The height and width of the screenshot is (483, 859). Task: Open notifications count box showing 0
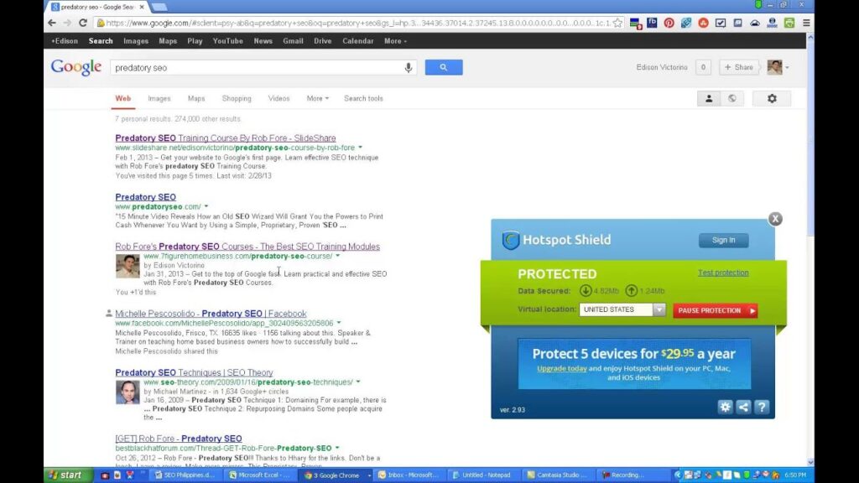point(703,67)
